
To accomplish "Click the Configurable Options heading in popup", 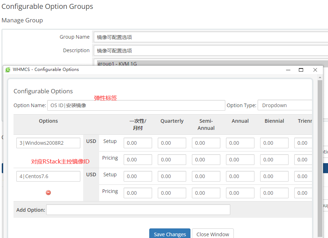I will tap(43, 91).
